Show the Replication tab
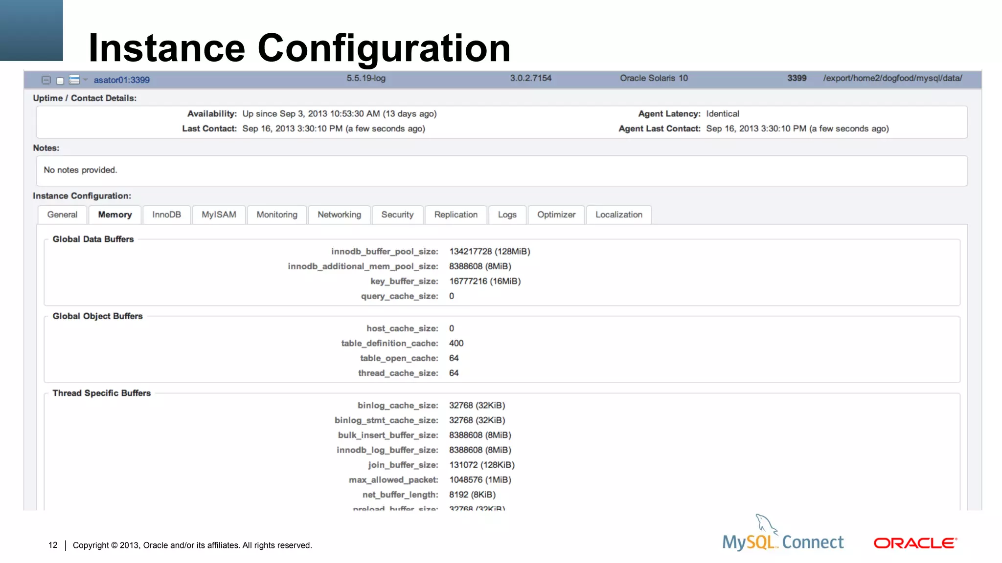1002x563 pixels. 455,215
